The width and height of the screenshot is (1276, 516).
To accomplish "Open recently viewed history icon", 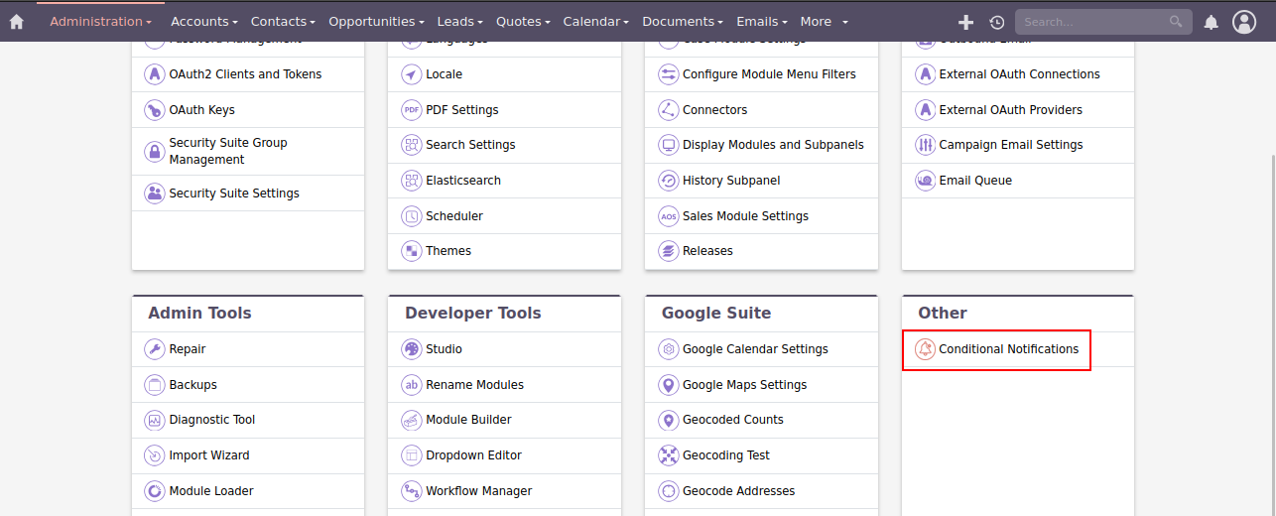I will [x=996, y=22].
